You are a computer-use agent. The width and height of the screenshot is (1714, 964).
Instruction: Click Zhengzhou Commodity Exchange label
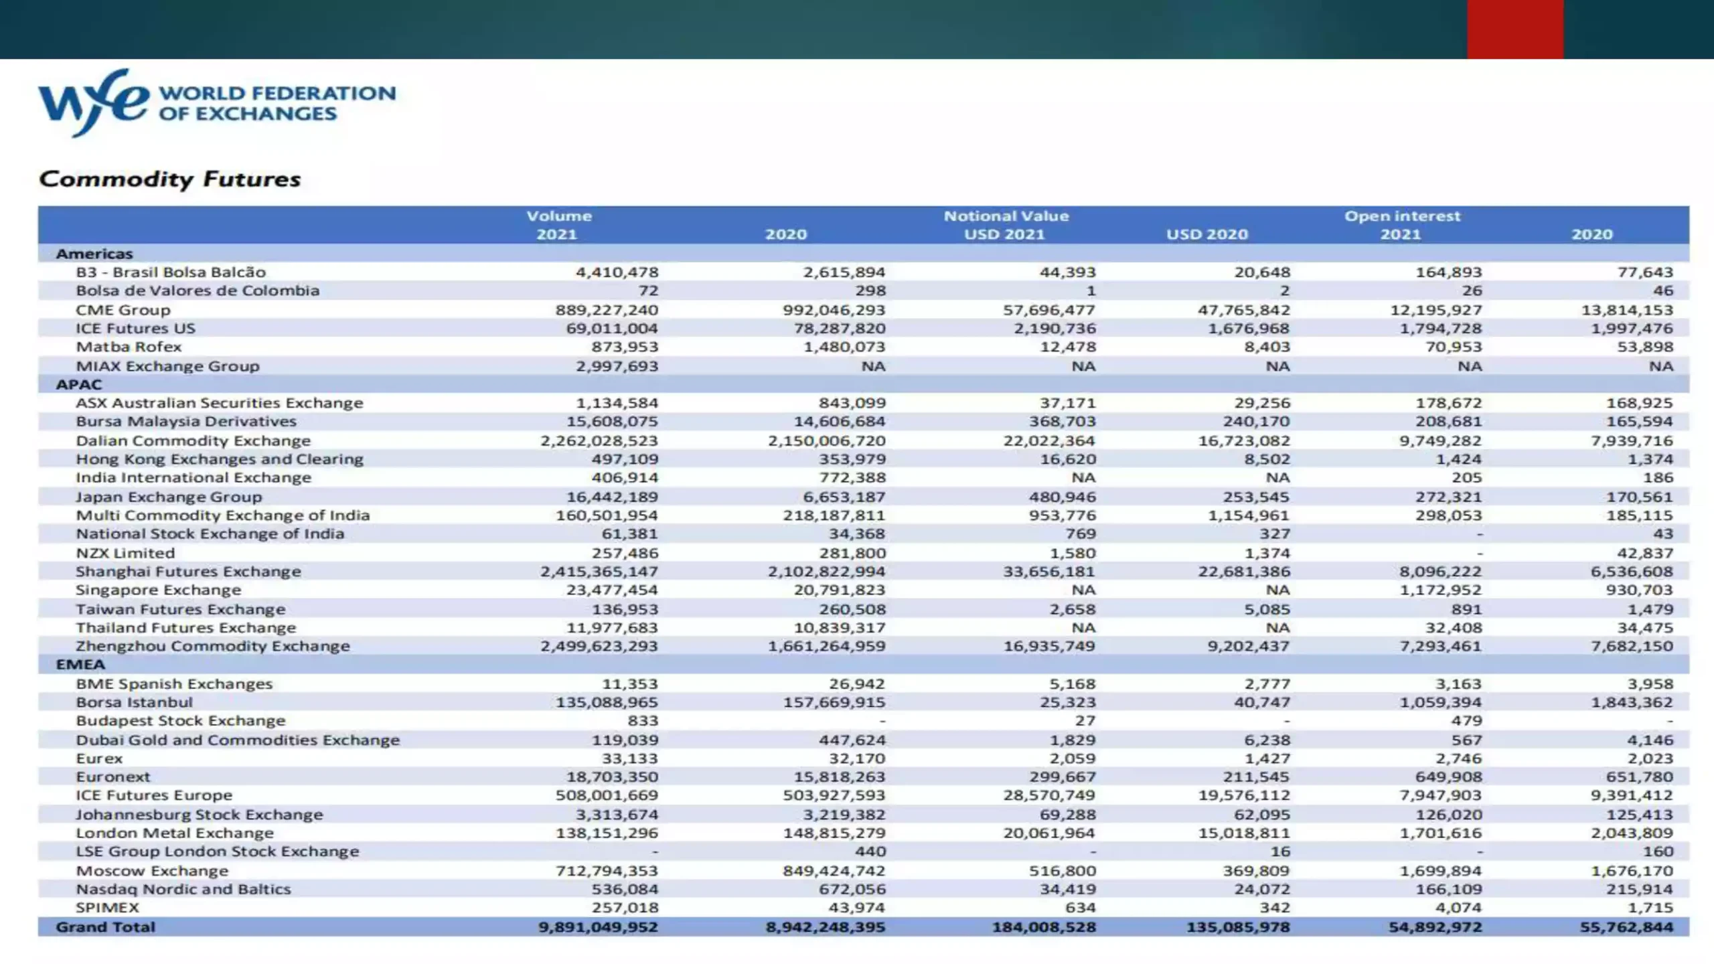coord(212,646)
